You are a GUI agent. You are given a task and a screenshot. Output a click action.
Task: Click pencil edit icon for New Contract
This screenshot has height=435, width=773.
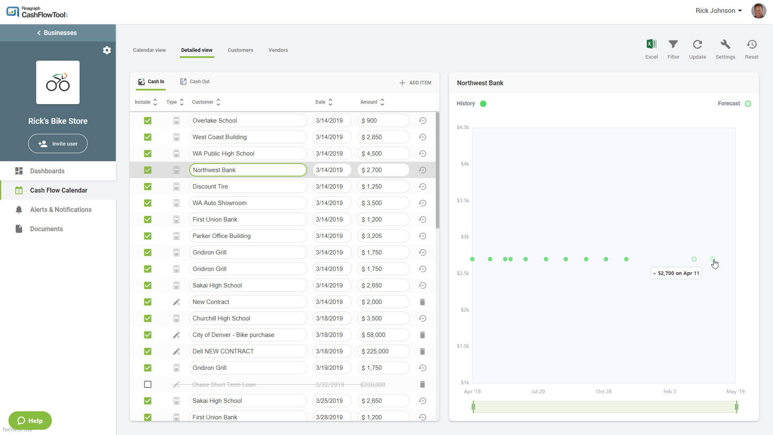point(176,302)
